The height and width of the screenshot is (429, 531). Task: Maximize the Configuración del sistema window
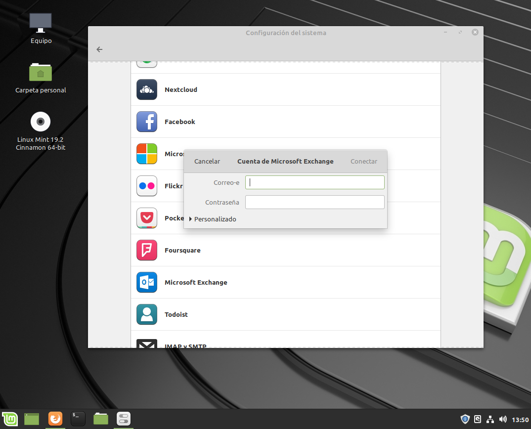[x=460, y=32]
